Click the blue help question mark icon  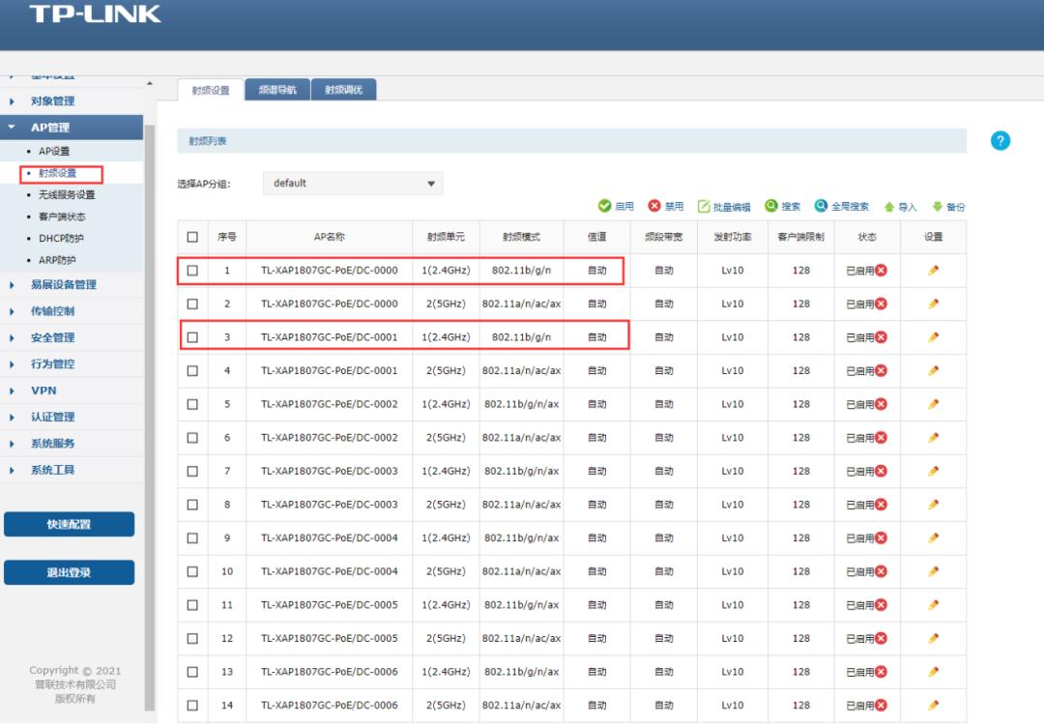click(x=1000, y=141)
